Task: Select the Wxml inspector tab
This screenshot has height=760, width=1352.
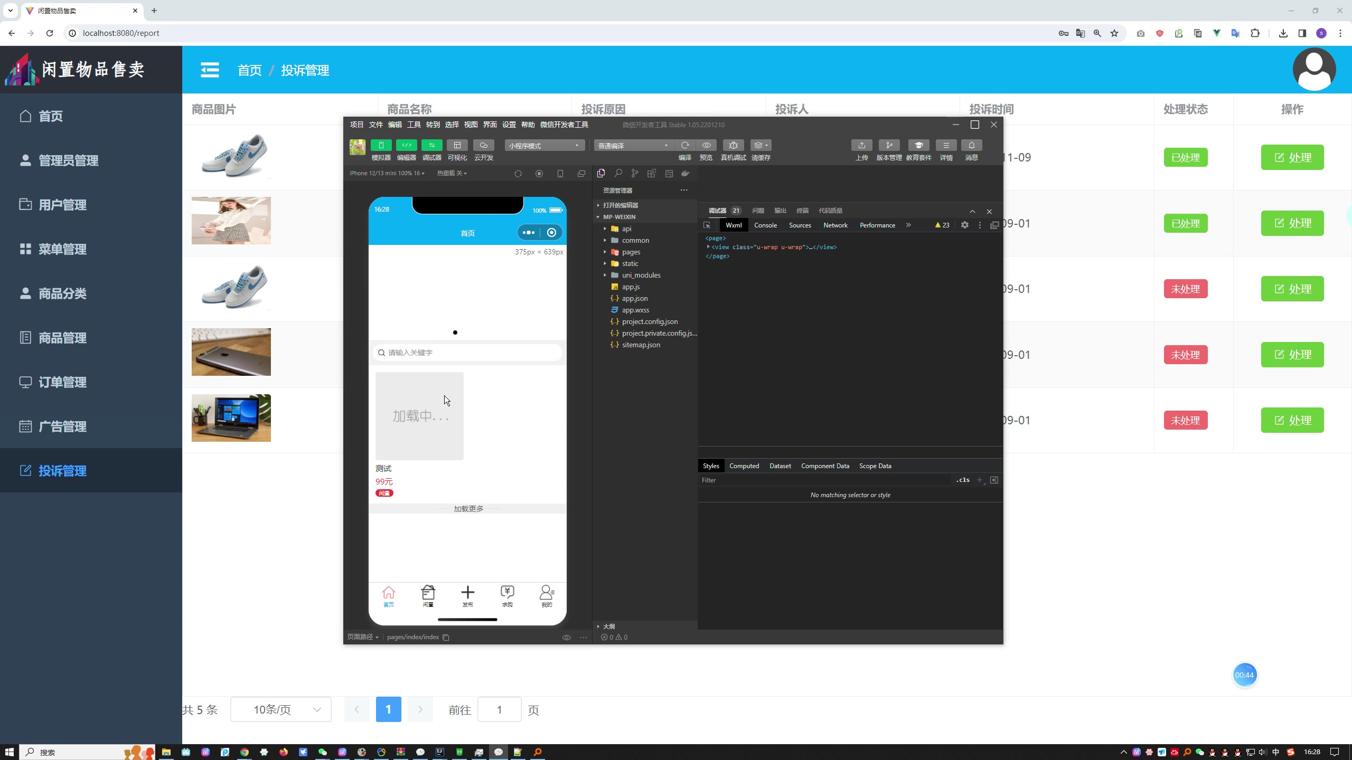Action: (x=734, y=224)
